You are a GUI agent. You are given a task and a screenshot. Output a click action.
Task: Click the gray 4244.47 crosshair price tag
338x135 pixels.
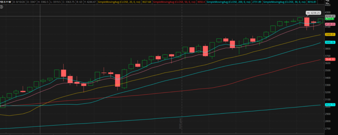[330, 16]
